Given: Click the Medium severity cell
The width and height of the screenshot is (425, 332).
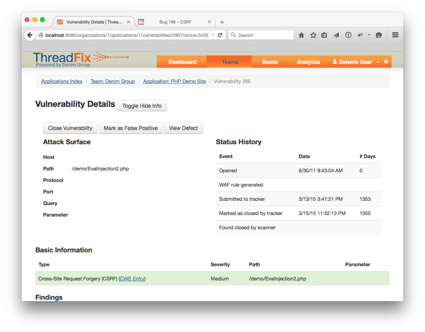Looking at the screenshot, I should [x=219, y=279].
